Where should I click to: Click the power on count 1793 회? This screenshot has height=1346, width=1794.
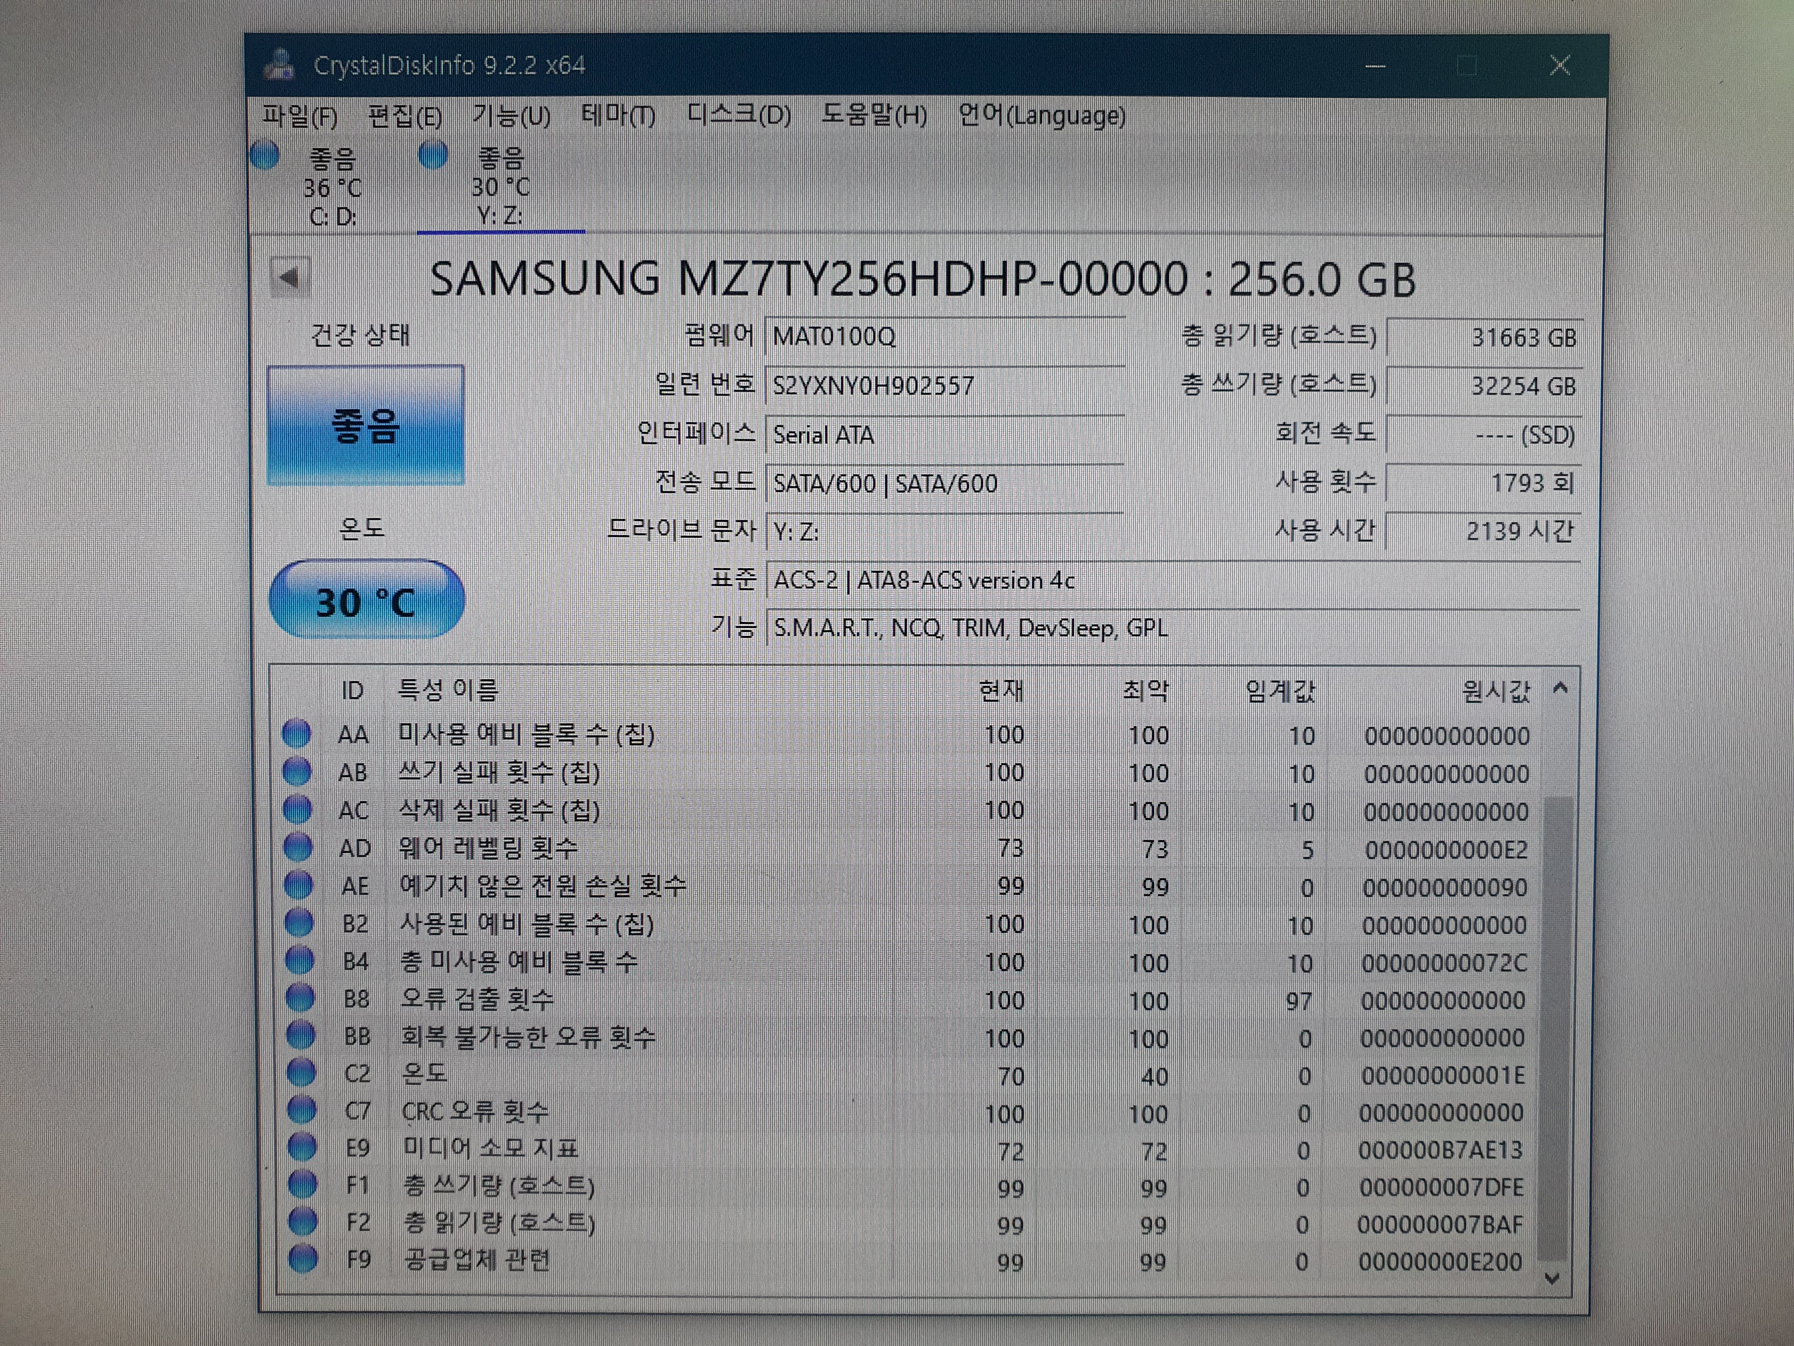[x=1484, y=483]
